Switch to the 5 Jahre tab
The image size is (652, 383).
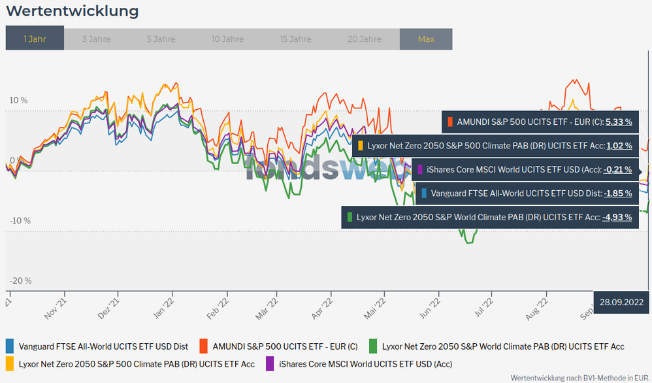[x=161, y=39]
